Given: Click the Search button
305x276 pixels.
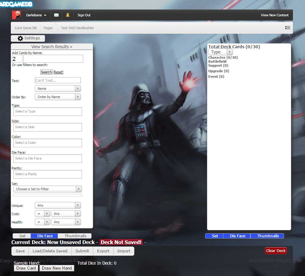Looking at the screenshot, I should click(x=46, y=72).
